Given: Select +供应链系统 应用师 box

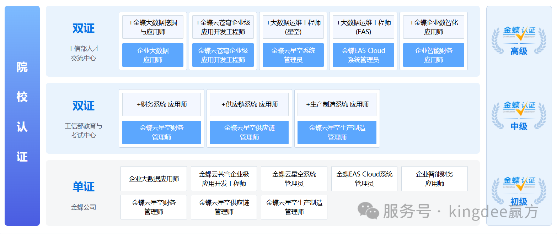Looking at the screenshot, I should 249,104.
